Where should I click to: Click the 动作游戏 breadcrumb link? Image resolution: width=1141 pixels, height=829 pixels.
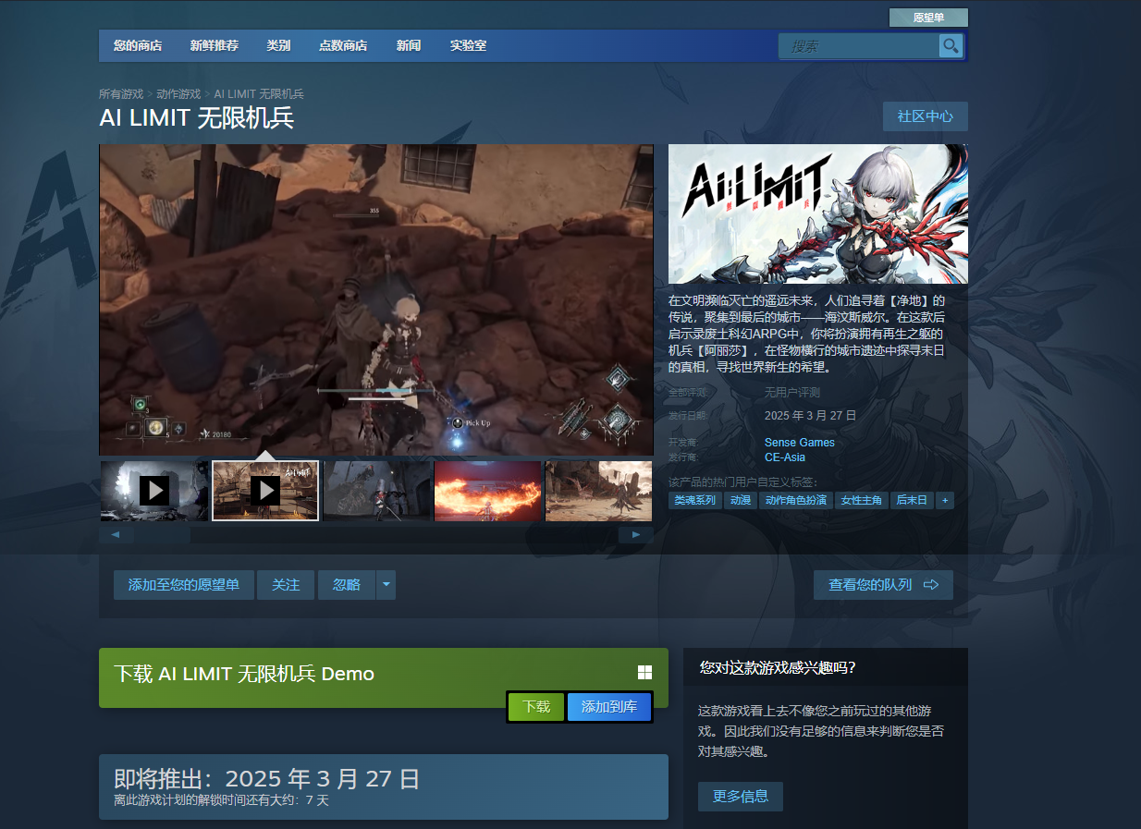point(178,94)
